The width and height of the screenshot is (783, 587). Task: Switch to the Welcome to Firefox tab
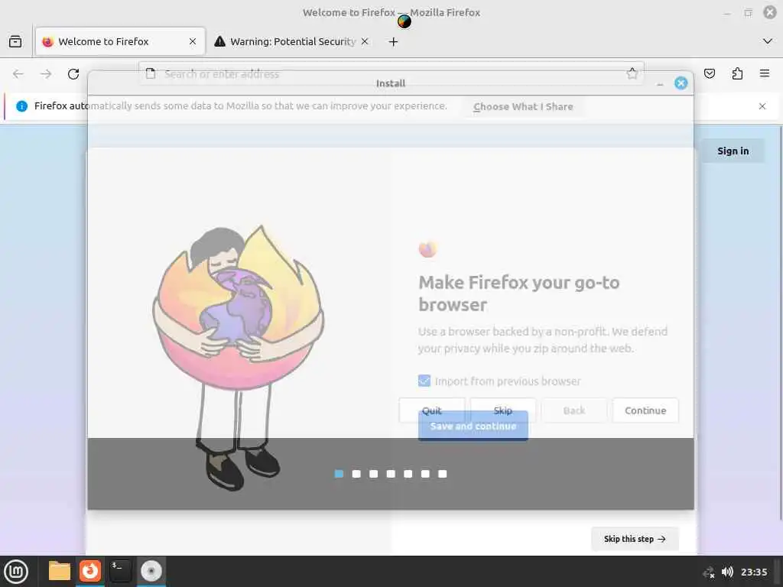click(120, 41)
